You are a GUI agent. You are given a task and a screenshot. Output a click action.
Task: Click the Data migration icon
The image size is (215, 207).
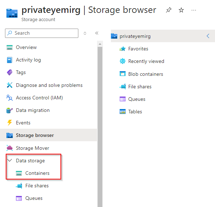click(x=10, y=110)
